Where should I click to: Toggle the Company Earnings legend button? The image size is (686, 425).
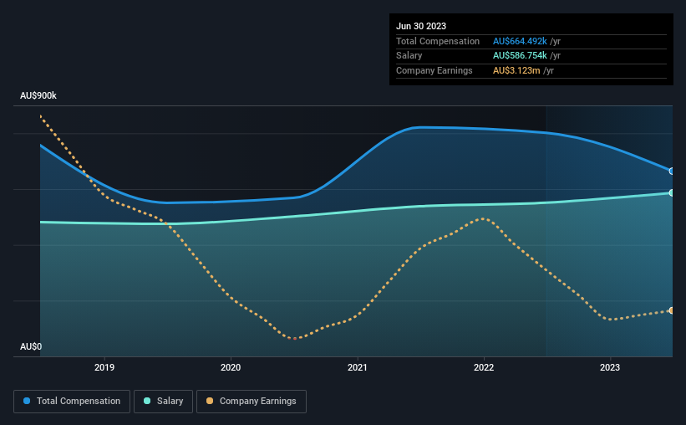click(x=252, y=402)
